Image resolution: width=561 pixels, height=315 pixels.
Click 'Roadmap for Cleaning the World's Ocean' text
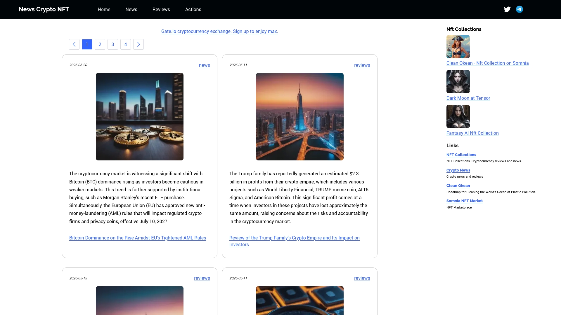[x=491, y=192]
